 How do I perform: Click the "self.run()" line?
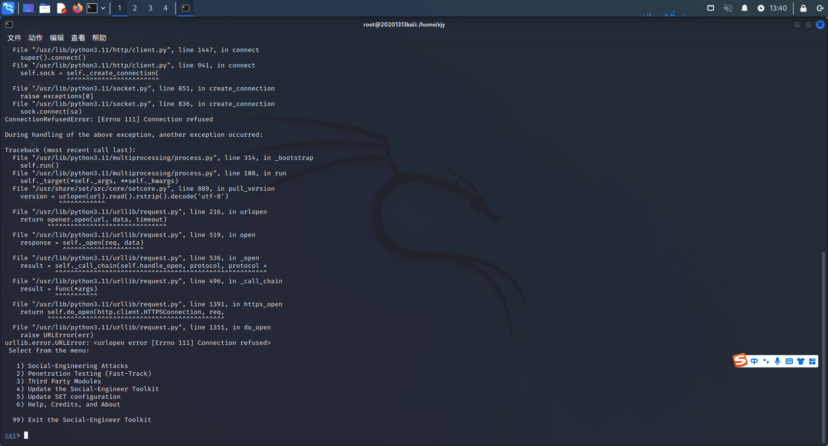[40, 166]
